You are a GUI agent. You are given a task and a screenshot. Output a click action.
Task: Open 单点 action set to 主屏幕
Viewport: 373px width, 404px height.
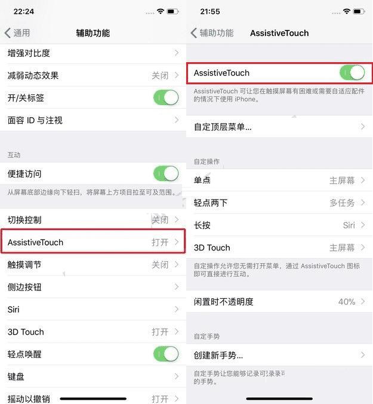[279, 180]
